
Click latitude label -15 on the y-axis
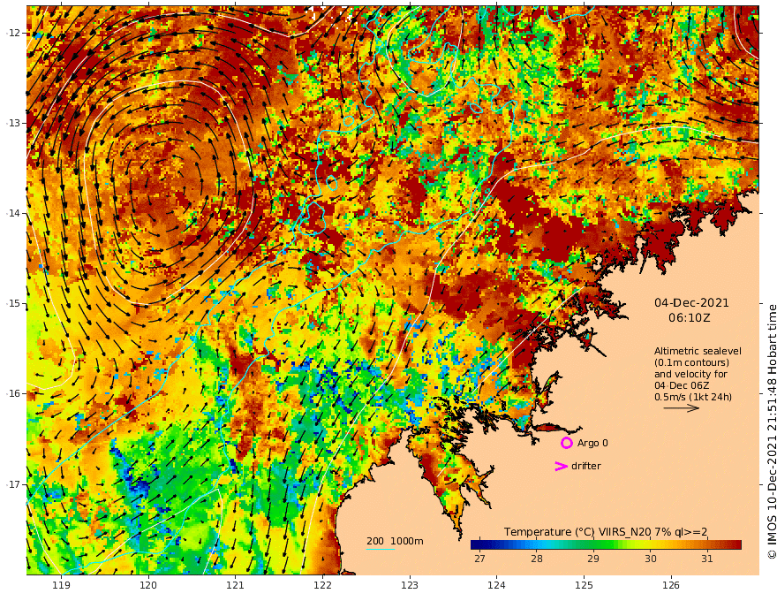[13, 303]
